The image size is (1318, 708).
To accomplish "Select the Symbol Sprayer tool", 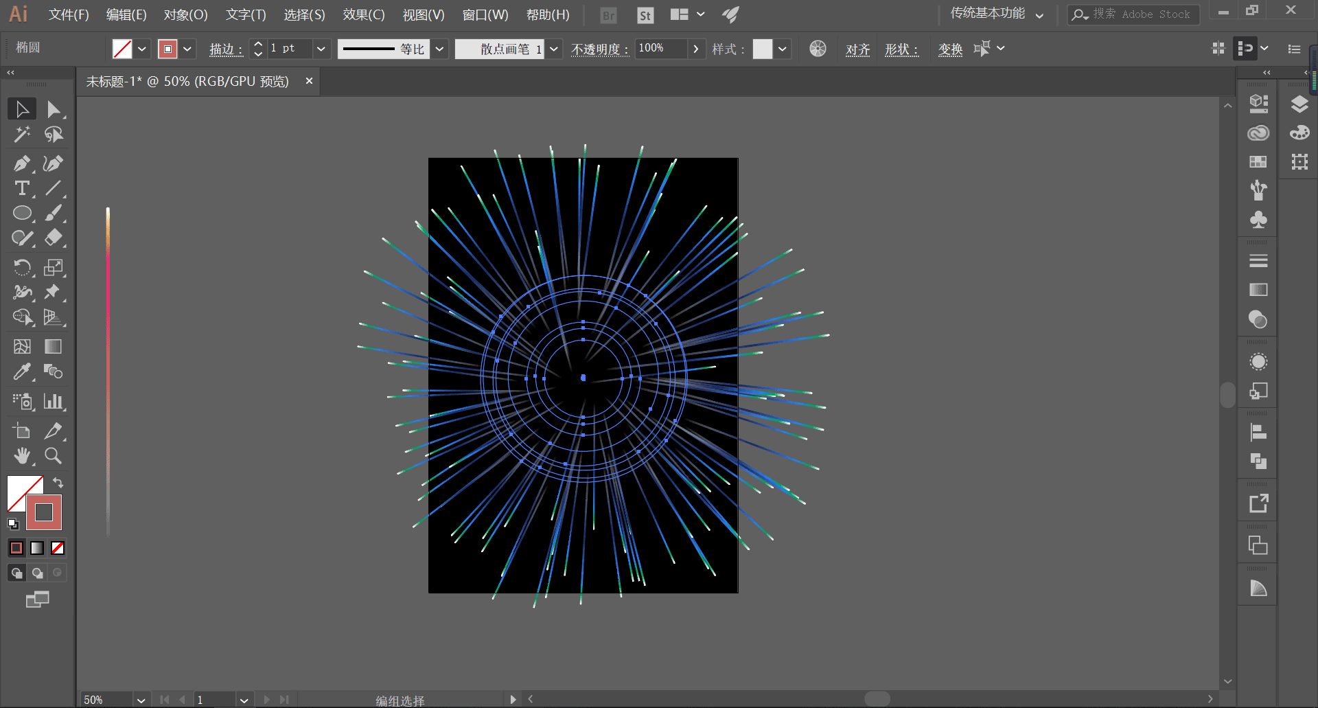I will tap(22, 401).
